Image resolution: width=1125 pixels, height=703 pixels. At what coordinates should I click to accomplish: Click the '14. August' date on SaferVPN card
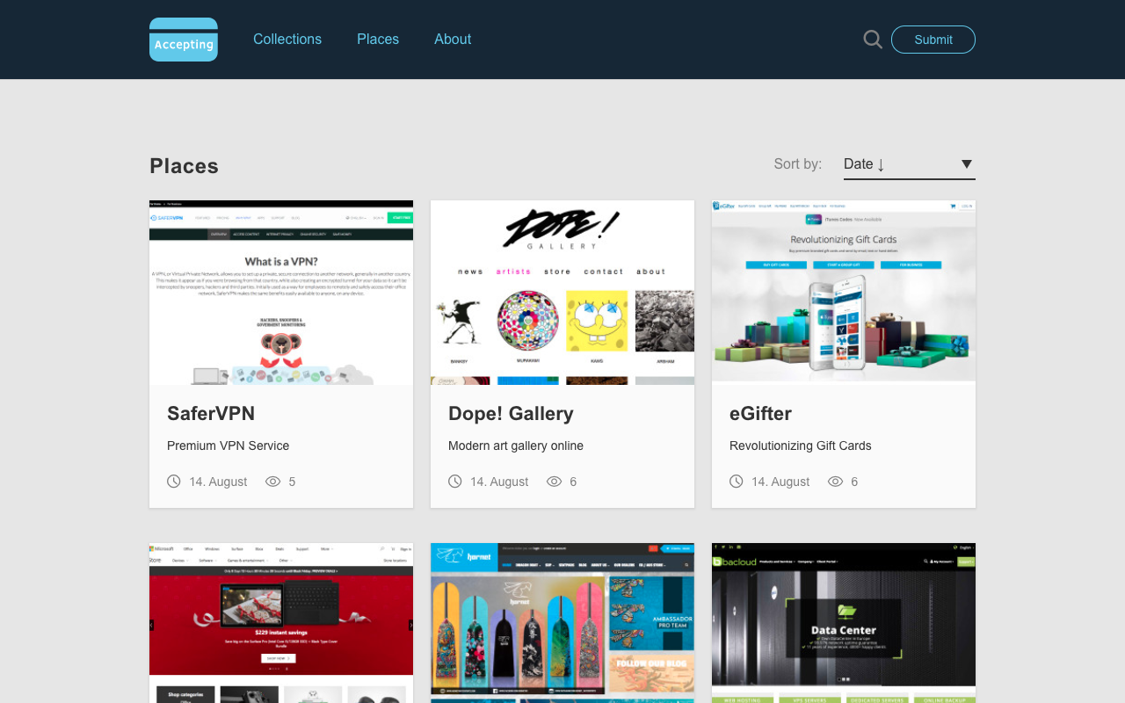(218, 482)
